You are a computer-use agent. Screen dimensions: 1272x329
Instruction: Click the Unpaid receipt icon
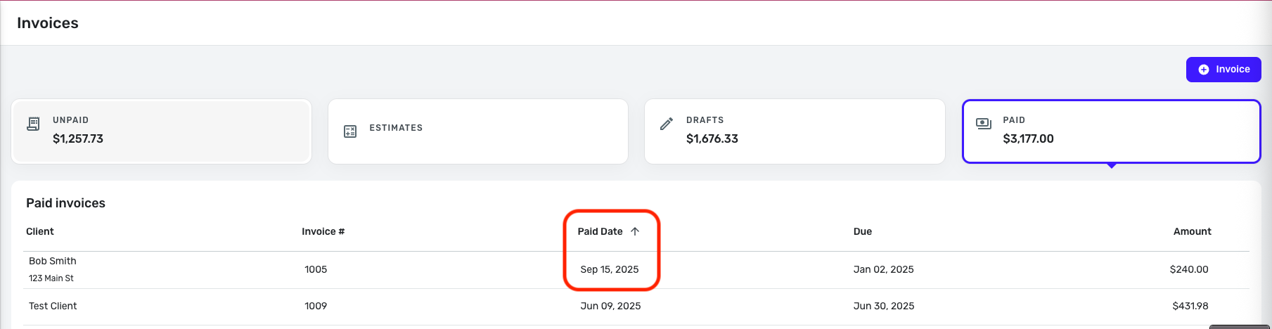tap(33, 124)
